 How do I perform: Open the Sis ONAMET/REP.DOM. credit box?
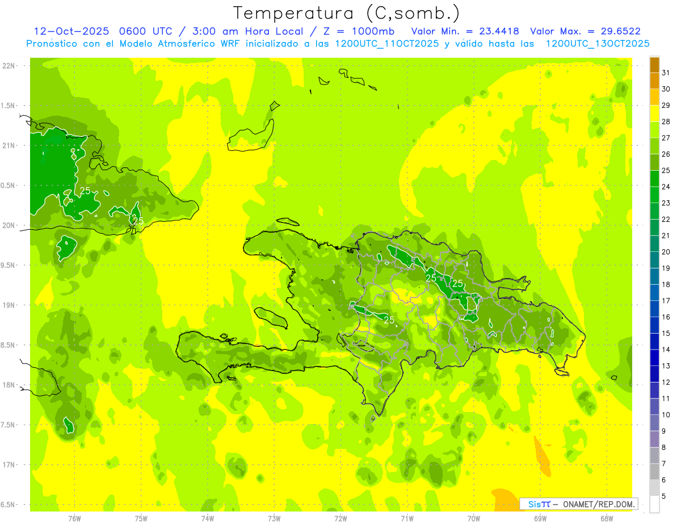coord(578,504)
